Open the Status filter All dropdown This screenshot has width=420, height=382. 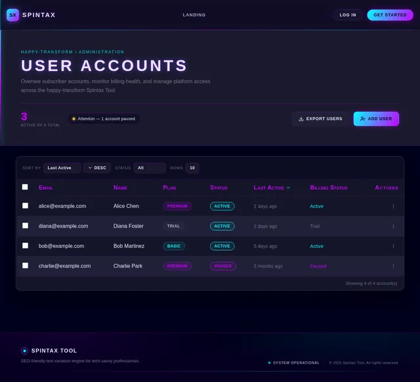[150, 168]
